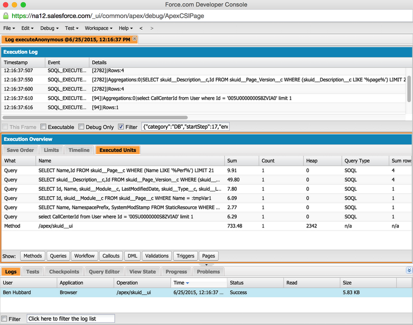Screen dimensions: 413x325
Task: Click the Time column sort arrow
Action: point(188,283)
